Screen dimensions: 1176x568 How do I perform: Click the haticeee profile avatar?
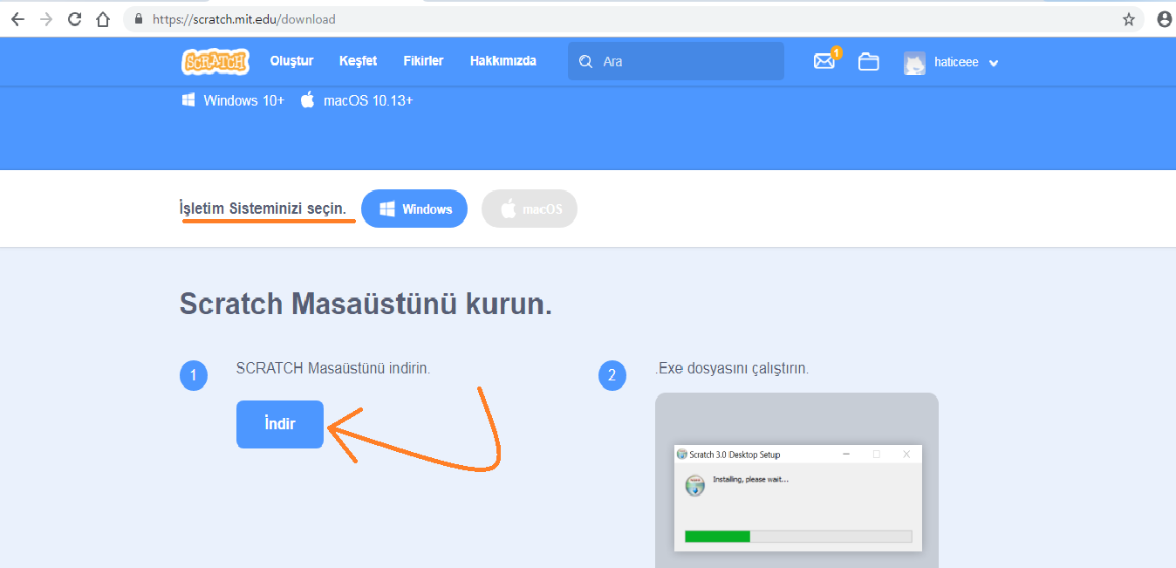914,63
